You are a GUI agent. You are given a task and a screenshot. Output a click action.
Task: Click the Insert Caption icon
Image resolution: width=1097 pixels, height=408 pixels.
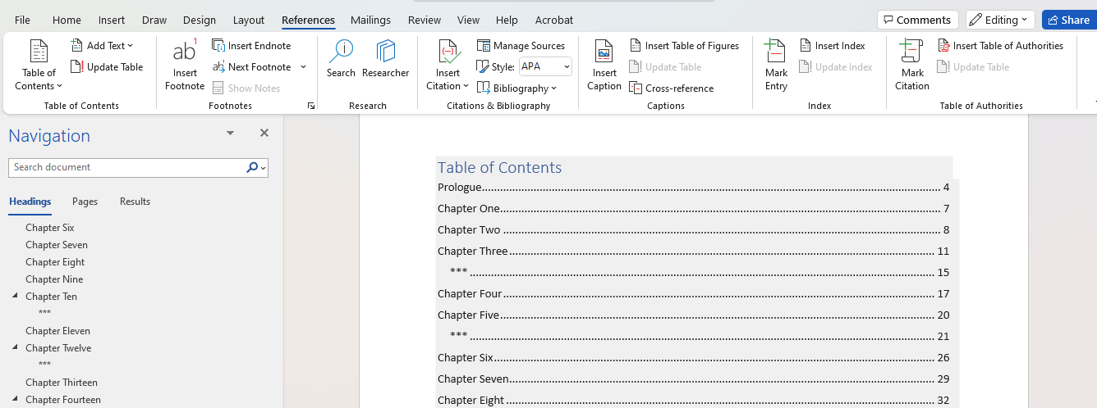pyautogui.click(x=604, y=53)
